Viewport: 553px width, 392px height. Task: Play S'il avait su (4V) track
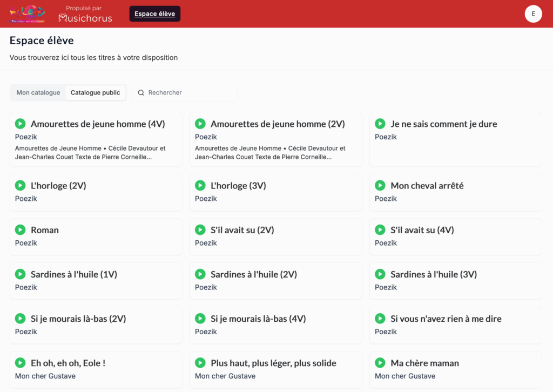(x=380, y=229)
